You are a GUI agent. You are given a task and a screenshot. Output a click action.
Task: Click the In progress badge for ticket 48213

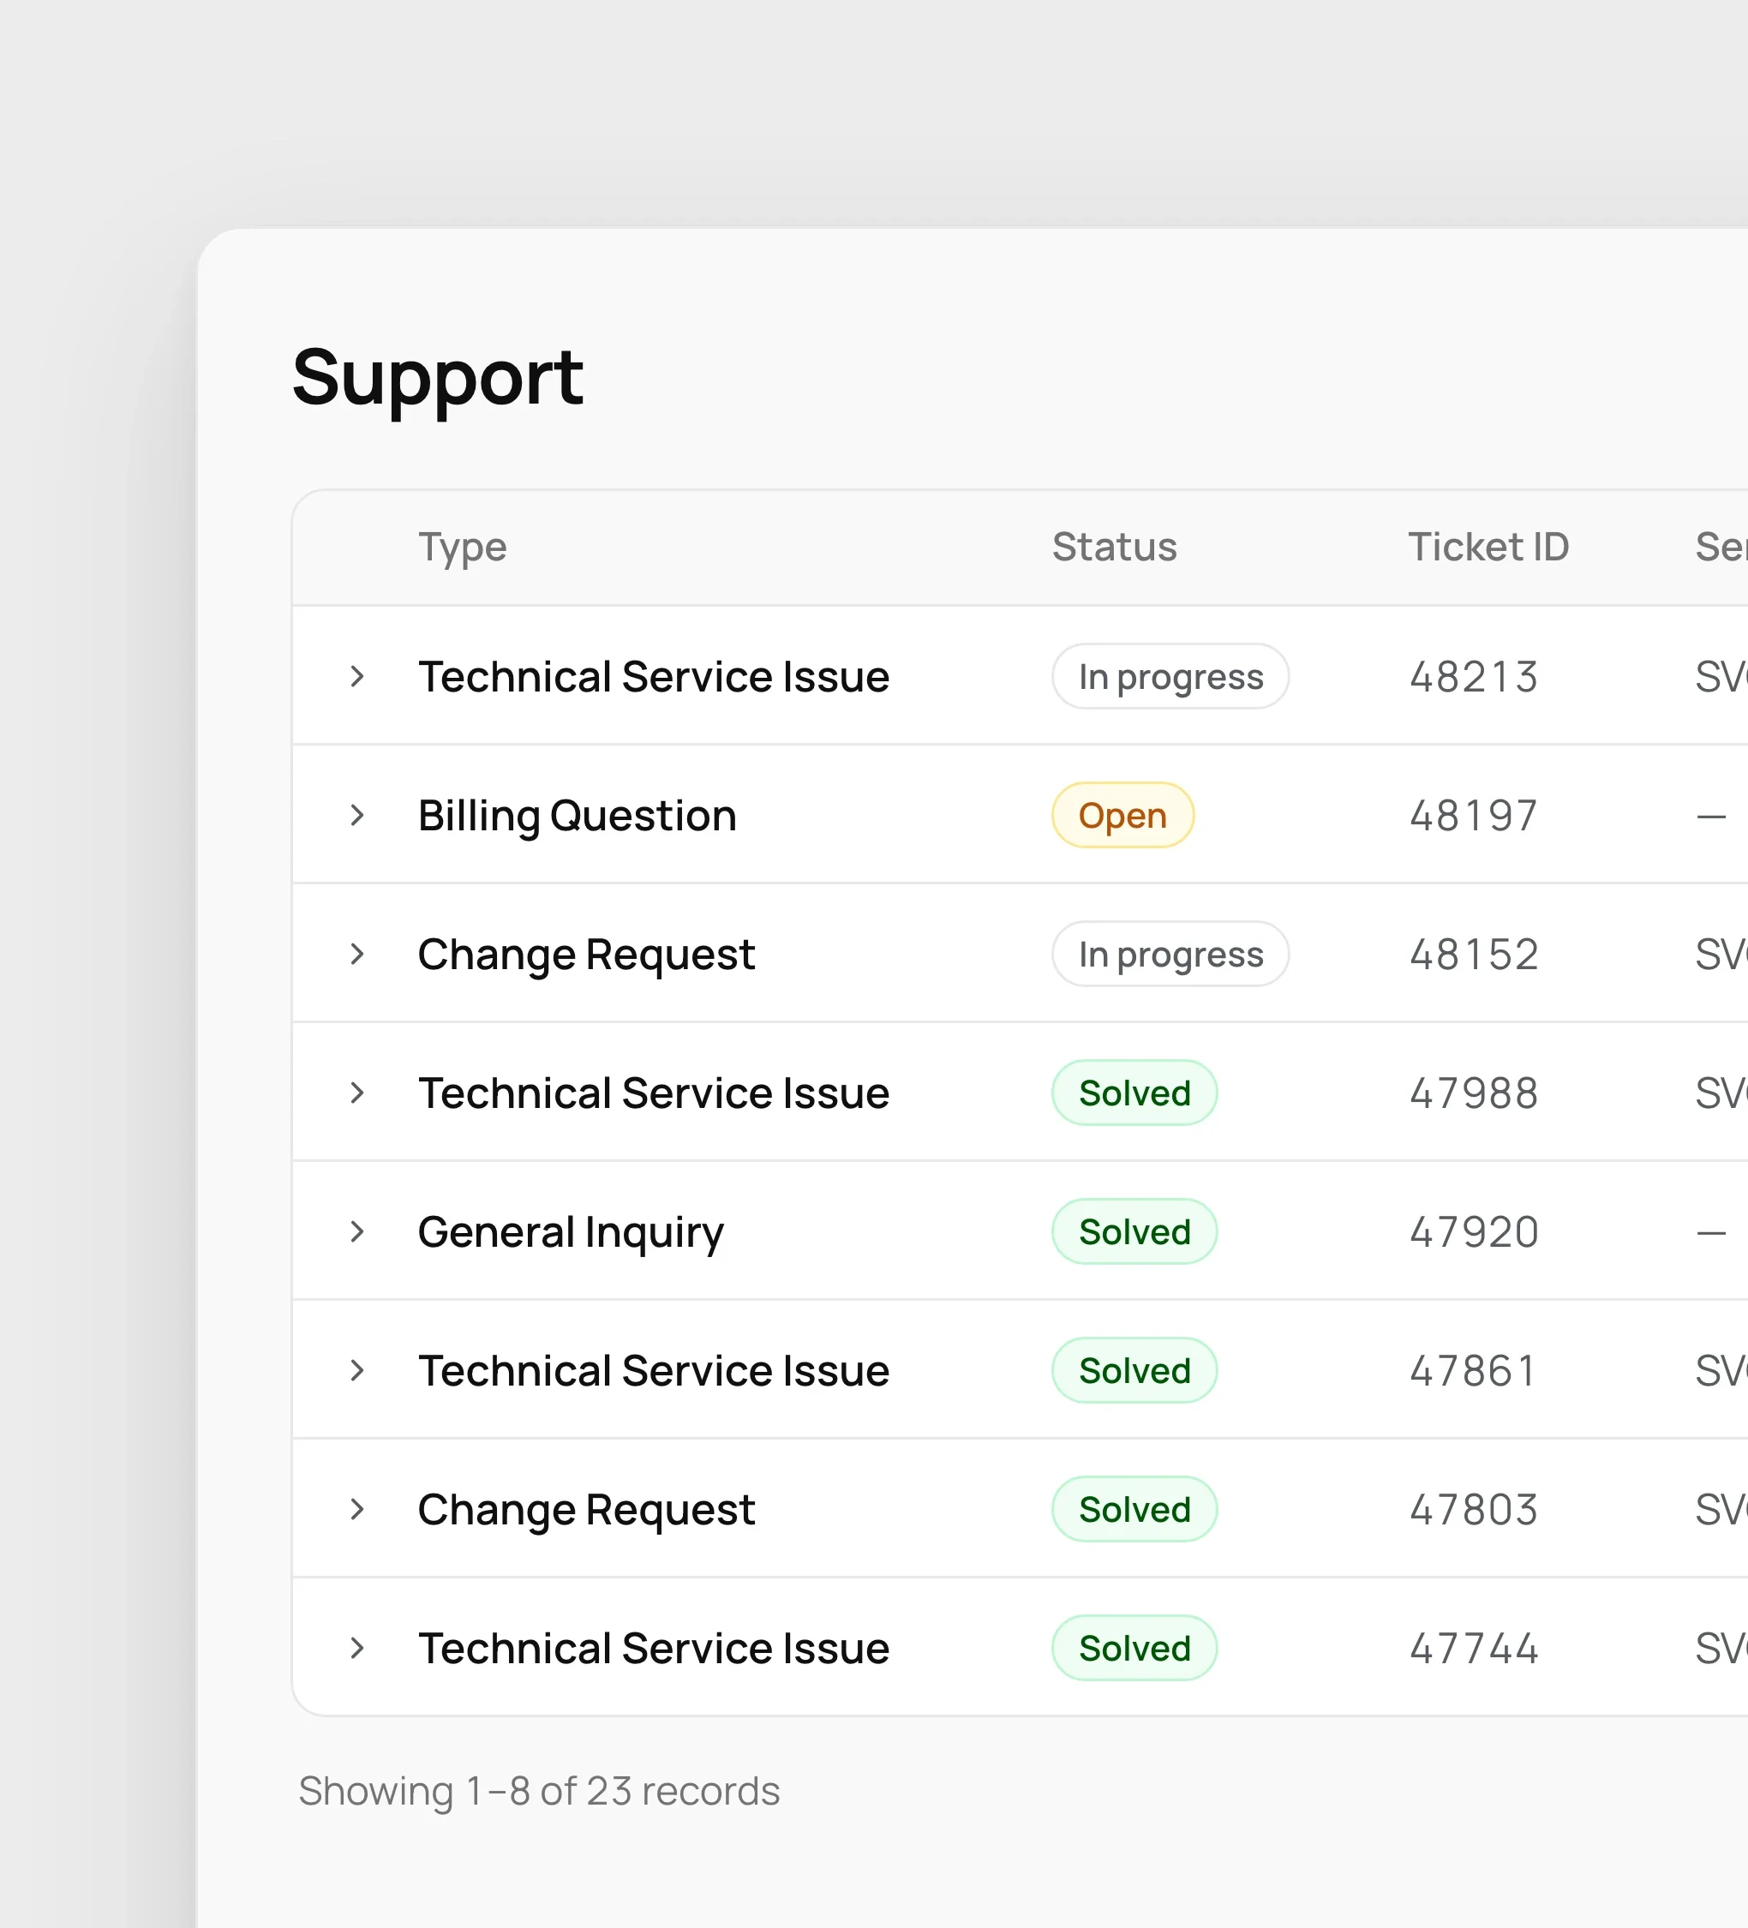click(1170, 676)
